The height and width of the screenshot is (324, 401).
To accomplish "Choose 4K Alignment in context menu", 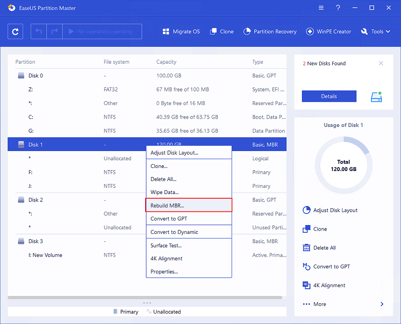I will [x=189, y=258].
